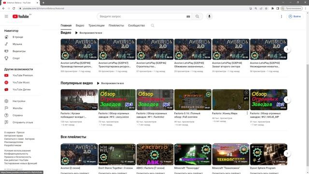Screen dimensions: 309x174
Task: Open Обзор Огромных Заводов №1 thumbnail
Action: [155, 100]
